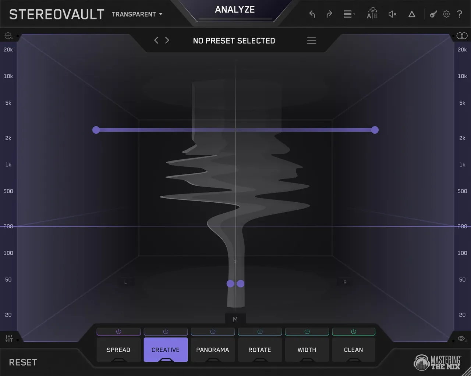This screenshot has width=471, height=376.
Task: Click the crosshair target icon top-left
Action: point(8,36)
